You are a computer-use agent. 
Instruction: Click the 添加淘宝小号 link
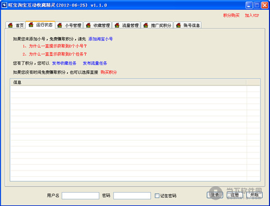click(100, 39)
